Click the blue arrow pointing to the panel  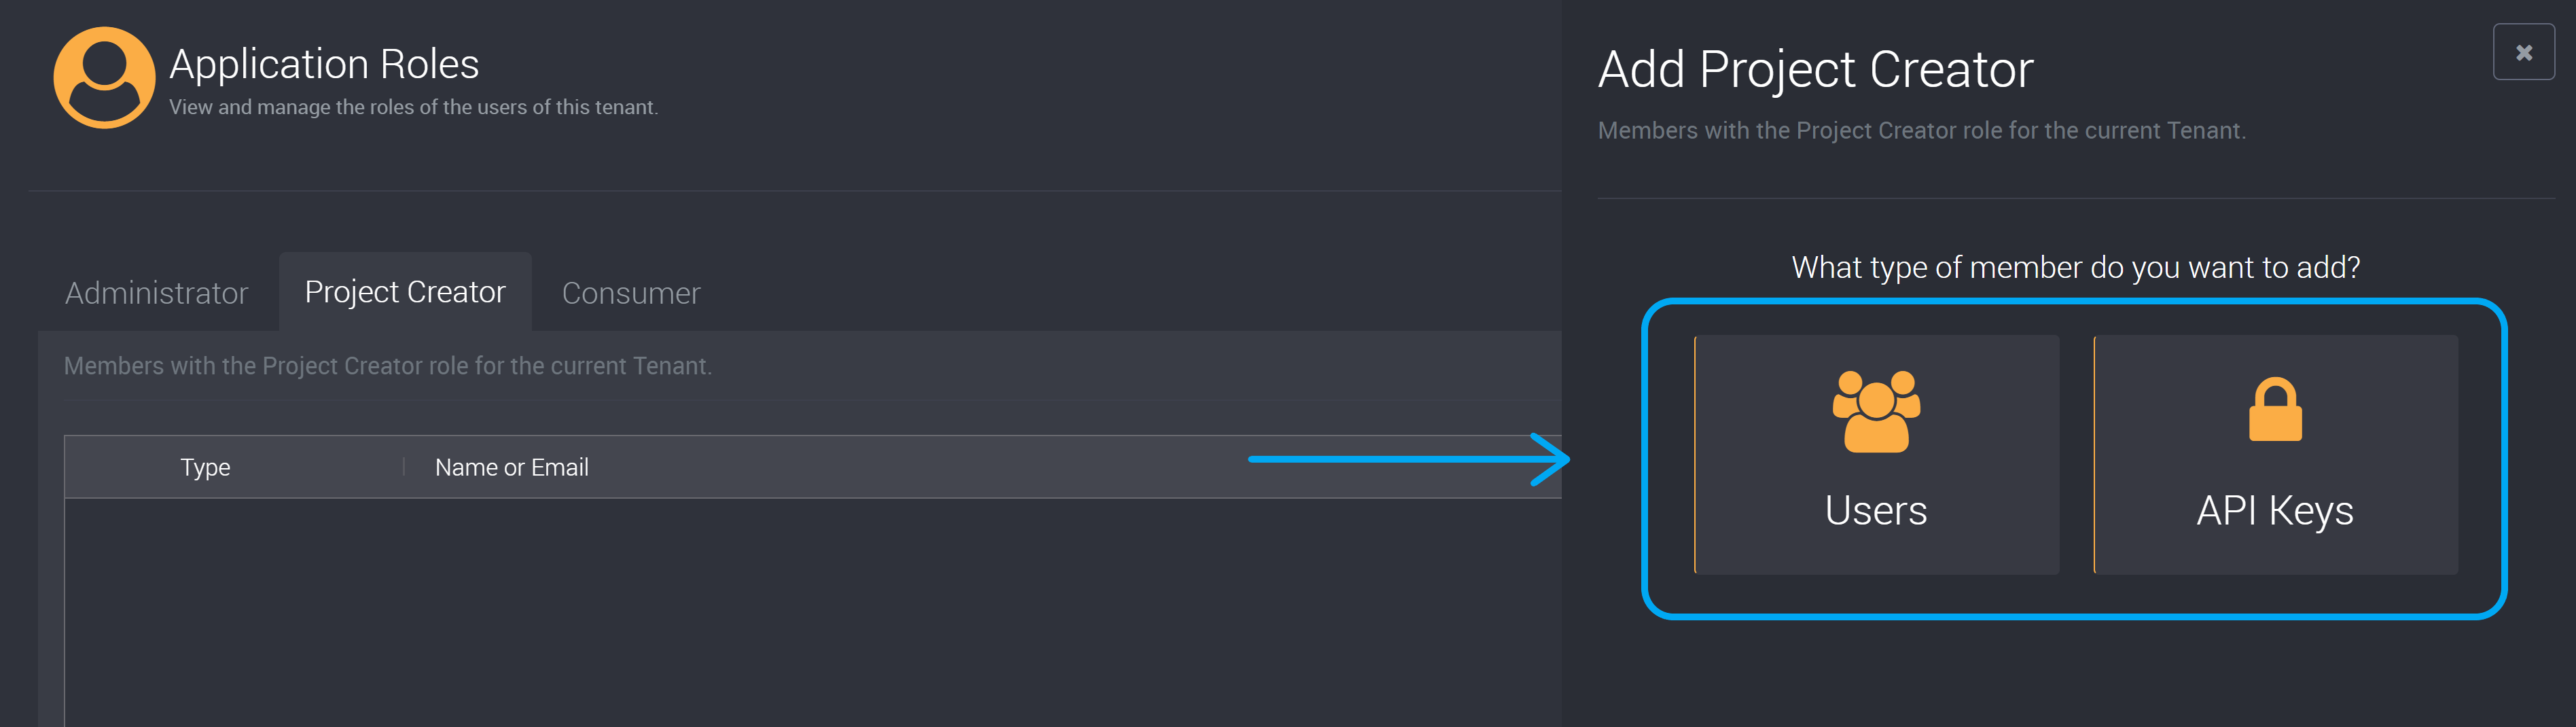1409,459
